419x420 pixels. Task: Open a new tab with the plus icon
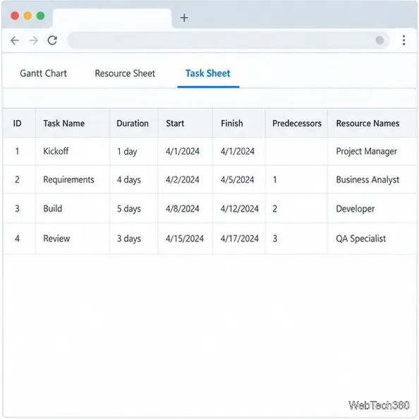coord(184,18)
